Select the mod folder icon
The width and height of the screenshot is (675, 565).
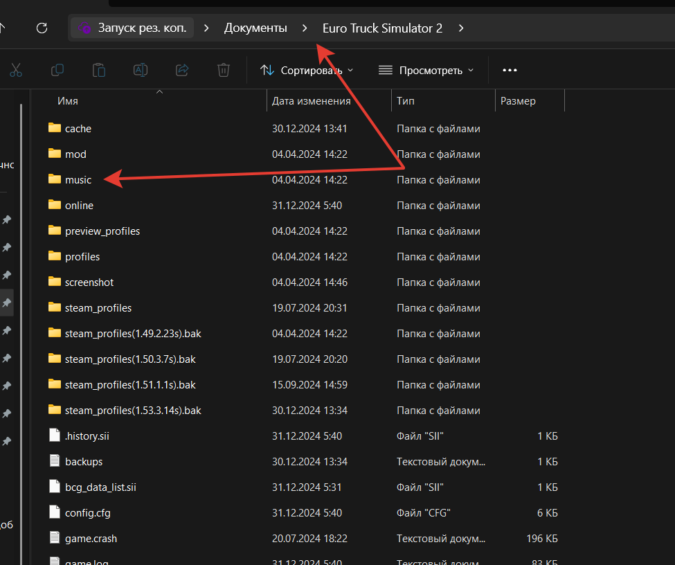(x=55, y=154)
